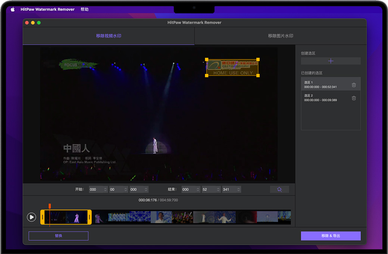
Task: Click the magnifier preview icon
Action: (x=279, y=189)
